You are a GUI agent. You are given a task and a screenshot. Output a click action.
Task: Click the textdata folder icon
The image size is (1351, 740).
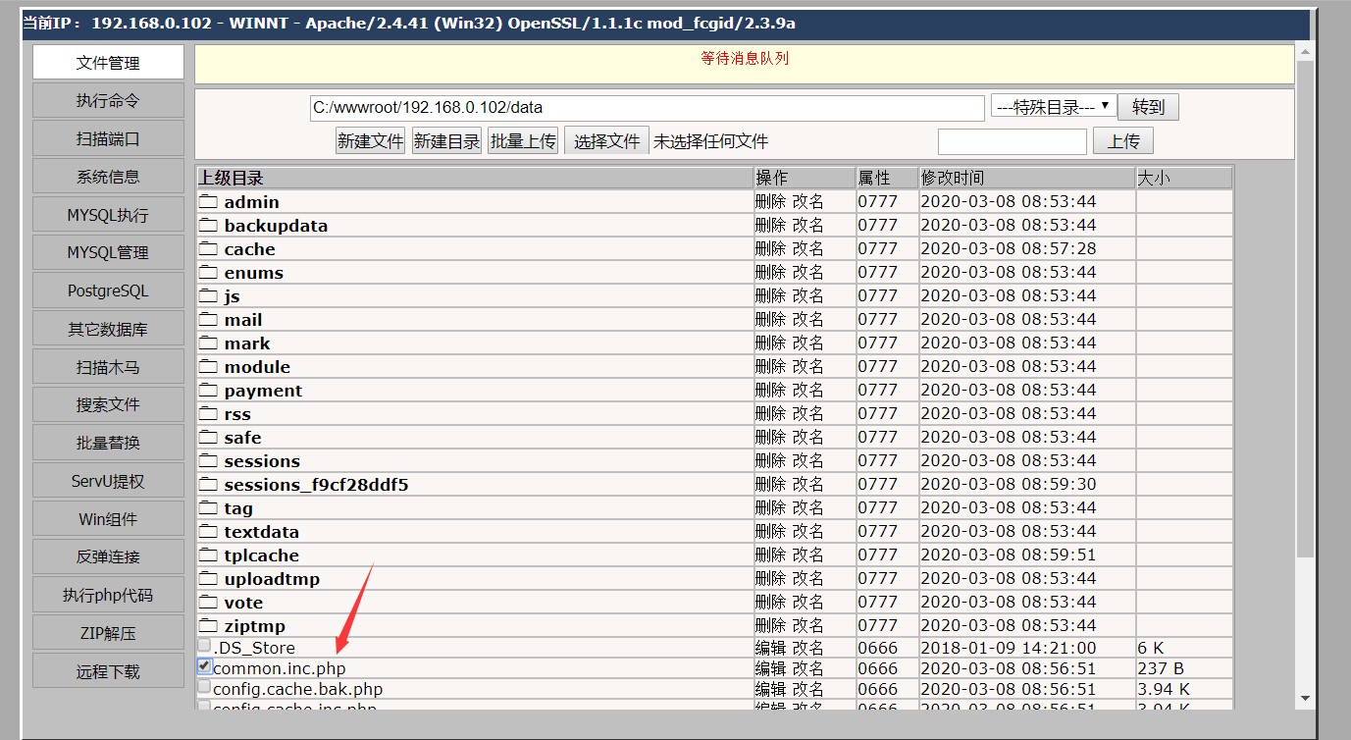coord(209,531)
